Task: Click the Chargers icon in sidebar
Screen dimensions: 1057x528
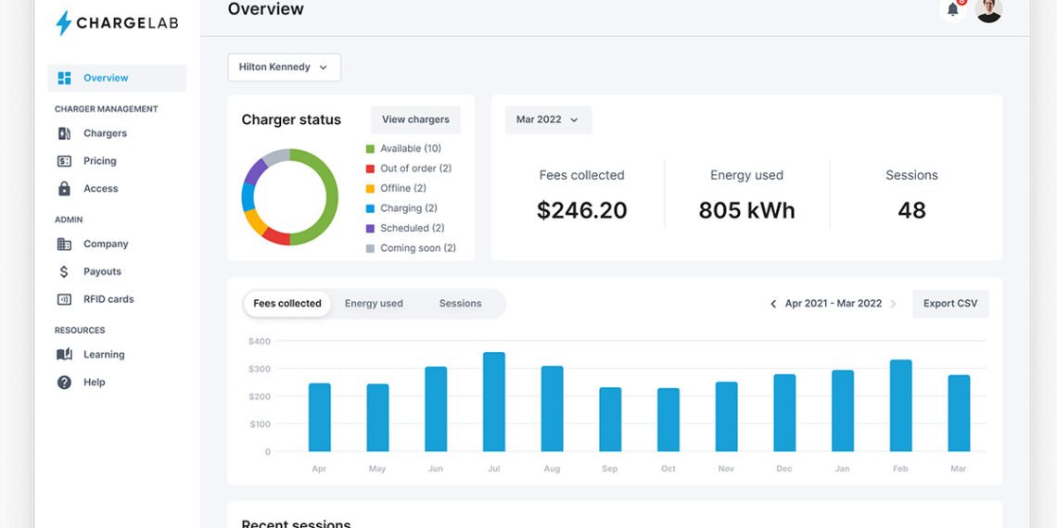Action: point(64,133)
